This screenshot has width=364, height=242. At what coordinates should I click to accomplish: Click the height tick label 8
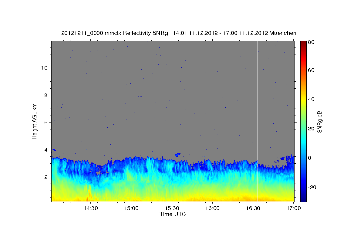(x=46, y=95)
